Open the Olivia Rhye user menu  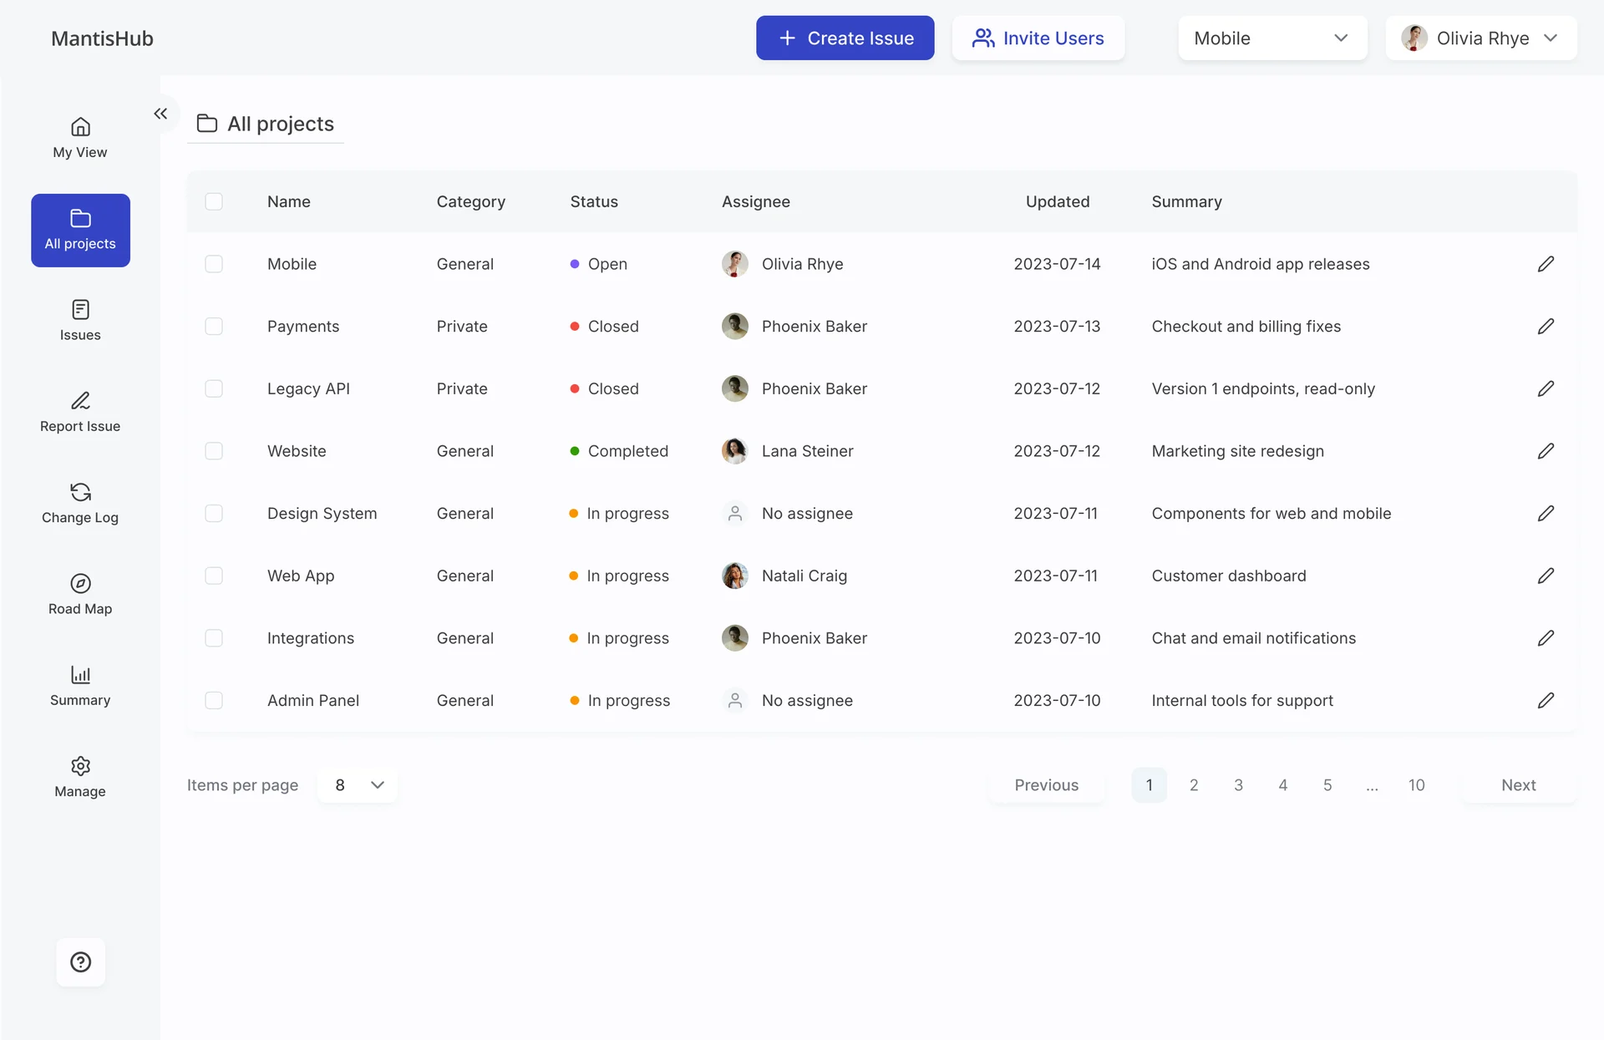coord(1480,38)
